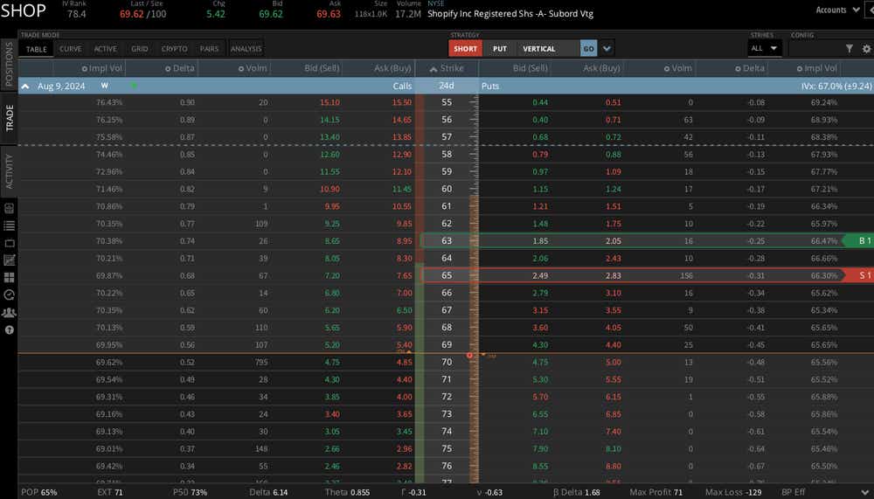
Task: Open the watchlist lines icon in sidebar
Action: tap(9, 225)
